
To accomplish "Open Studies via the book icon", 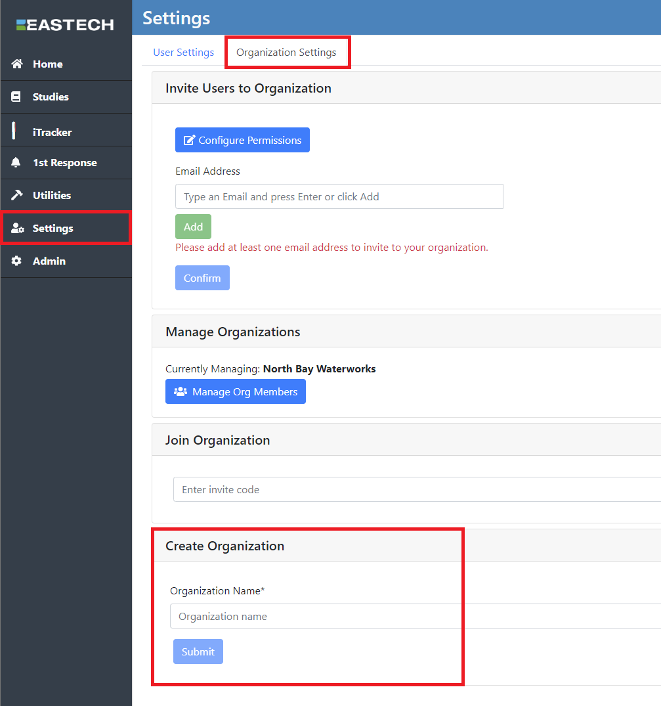I will (16, 97).
